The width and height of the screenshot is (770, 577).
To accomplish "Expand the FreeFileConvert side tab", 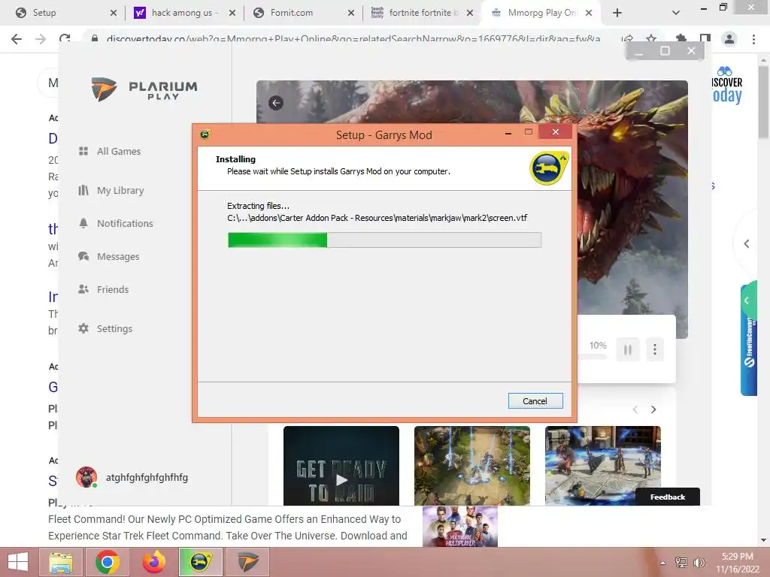I will tap(748, 339).
